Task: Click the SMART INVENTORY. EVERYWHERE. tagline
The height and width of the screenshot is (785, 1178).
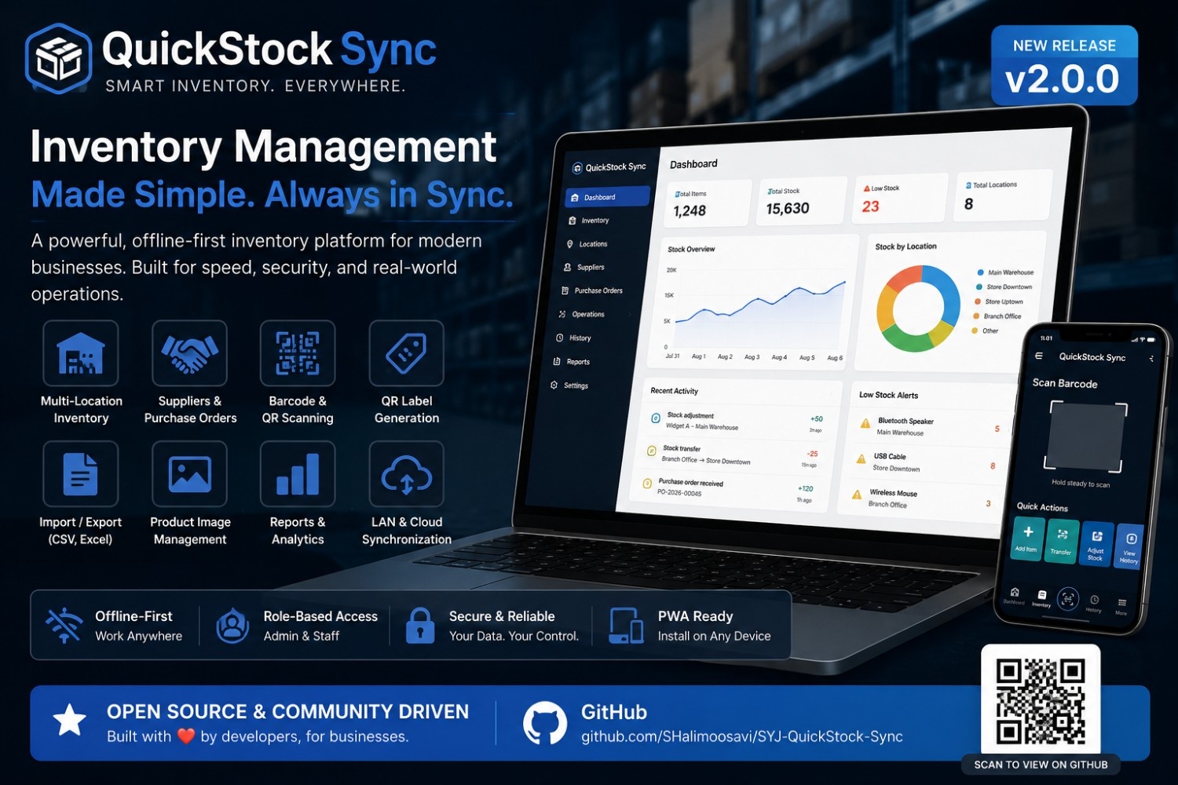Action: point(256,86)
